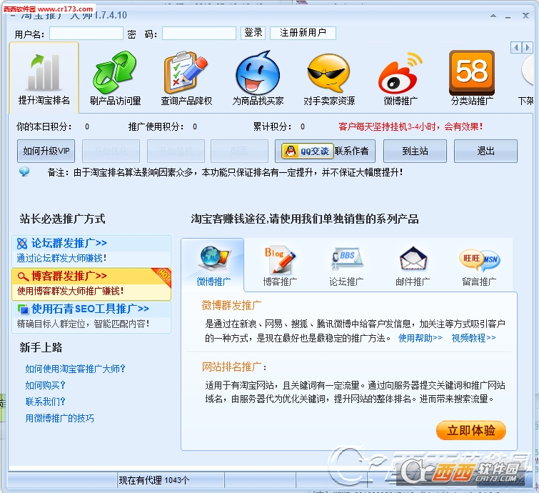Click the 注册新用户 button
The width and height of the screenshot is (539, 493).
(x=303, y=33)
